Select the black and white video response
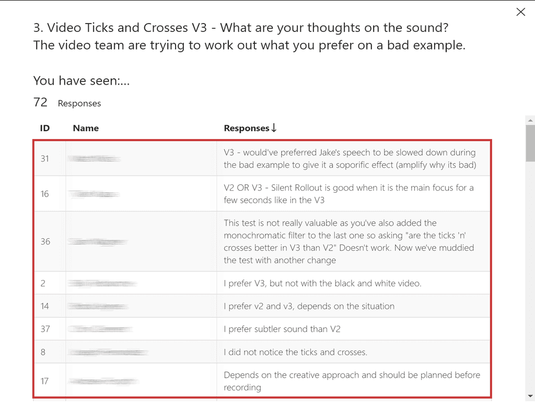The height and width of the screenshot is (418, 535). pos(322,283)
